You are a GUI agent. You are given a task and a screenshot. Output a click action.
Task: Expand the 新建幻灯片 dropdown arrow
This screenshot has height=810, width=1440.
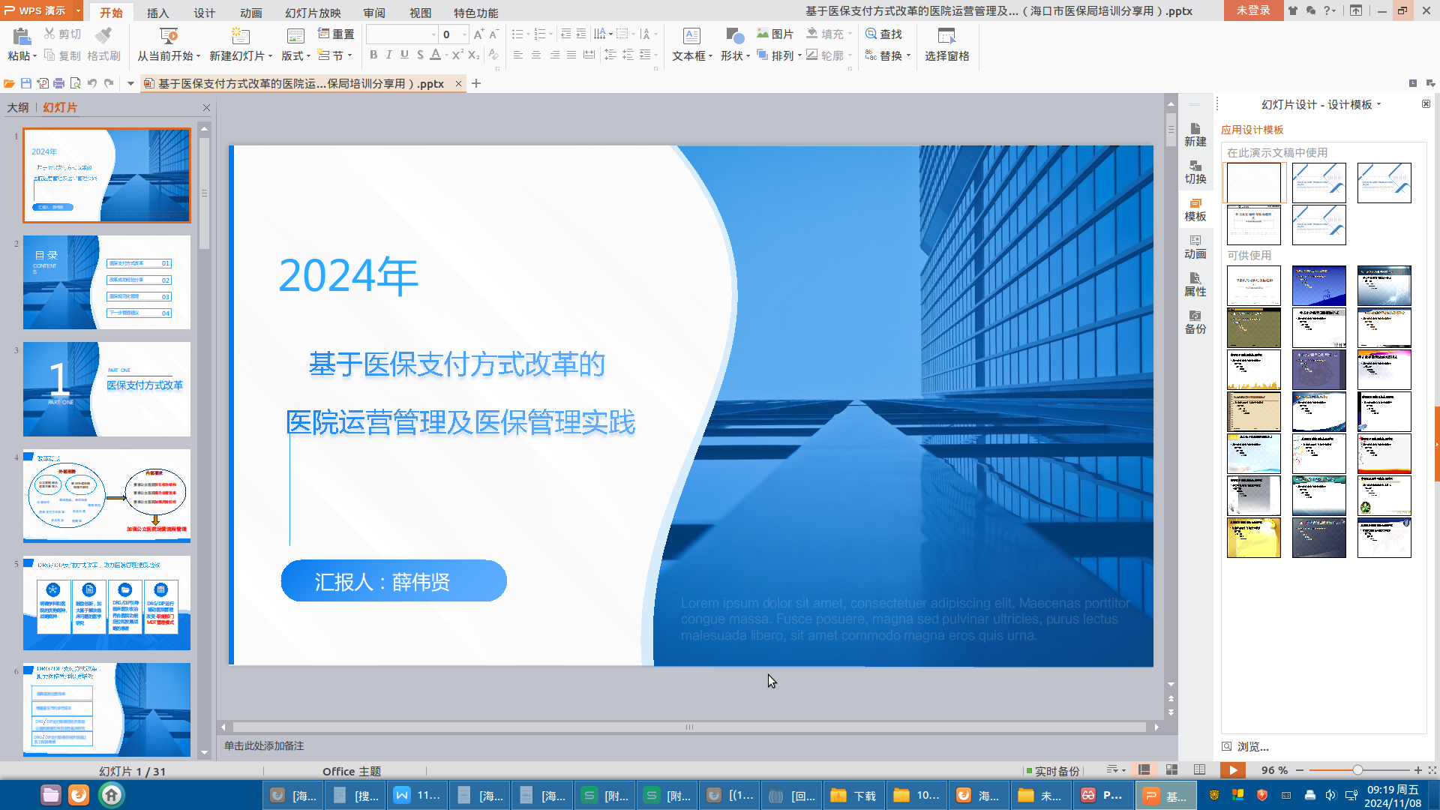[270, 56]
